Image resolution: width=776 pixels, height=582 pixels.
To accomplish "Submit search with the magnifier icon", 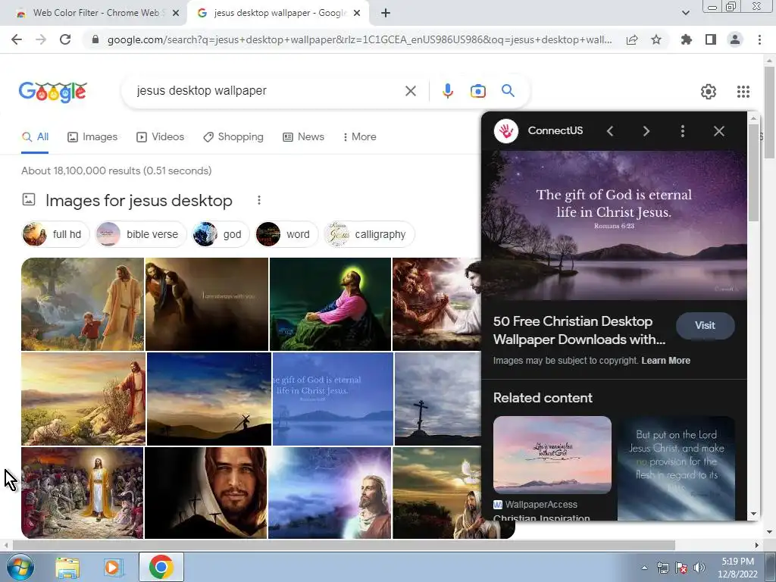I will pyautogui.click(x=508, y=91).
